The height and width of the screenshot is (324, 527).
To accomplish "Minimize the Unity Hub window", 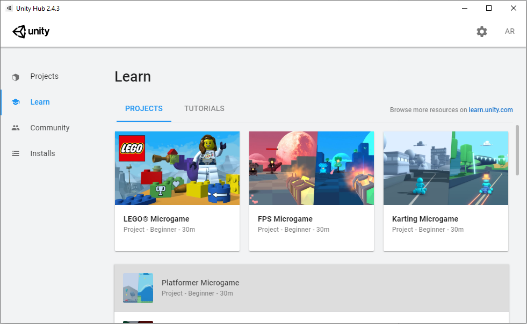I will coord(465,8).
